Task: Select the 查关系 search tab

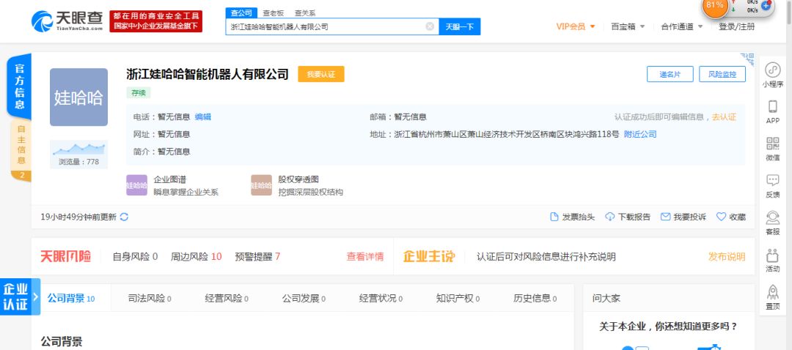Action: coord(305,13)
